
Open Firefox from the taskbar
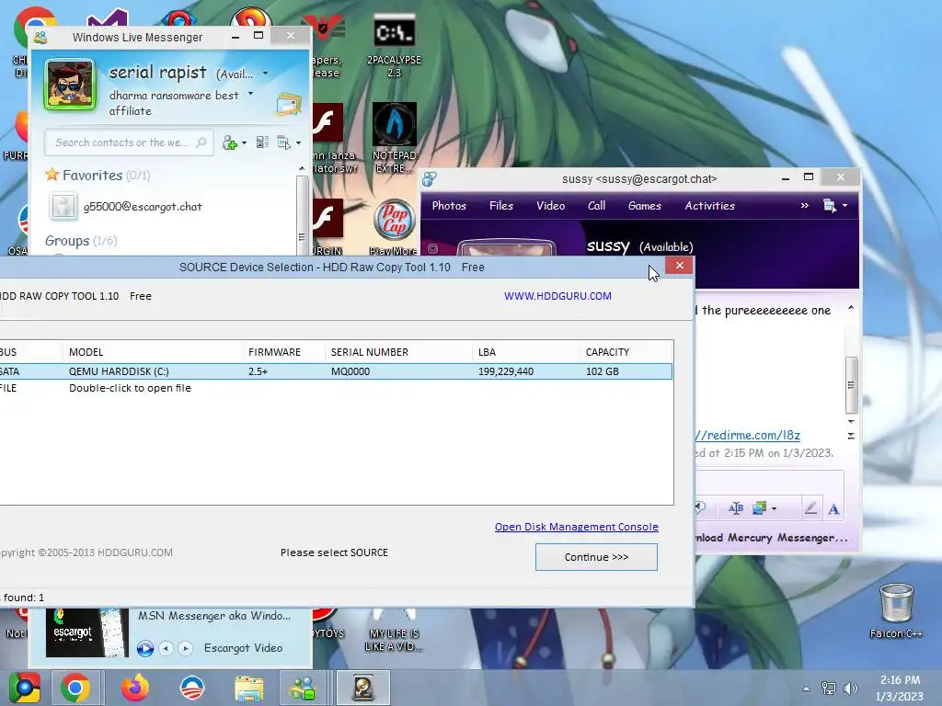coord(135,688)
